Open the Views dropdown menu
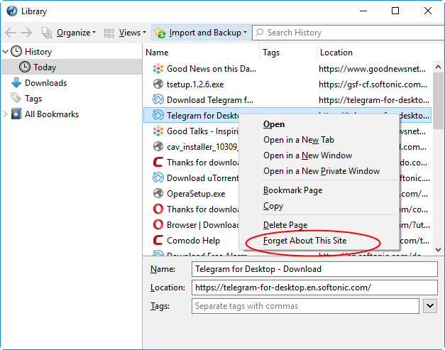This screenshot has width=445, height=350. tap(132, 33)
